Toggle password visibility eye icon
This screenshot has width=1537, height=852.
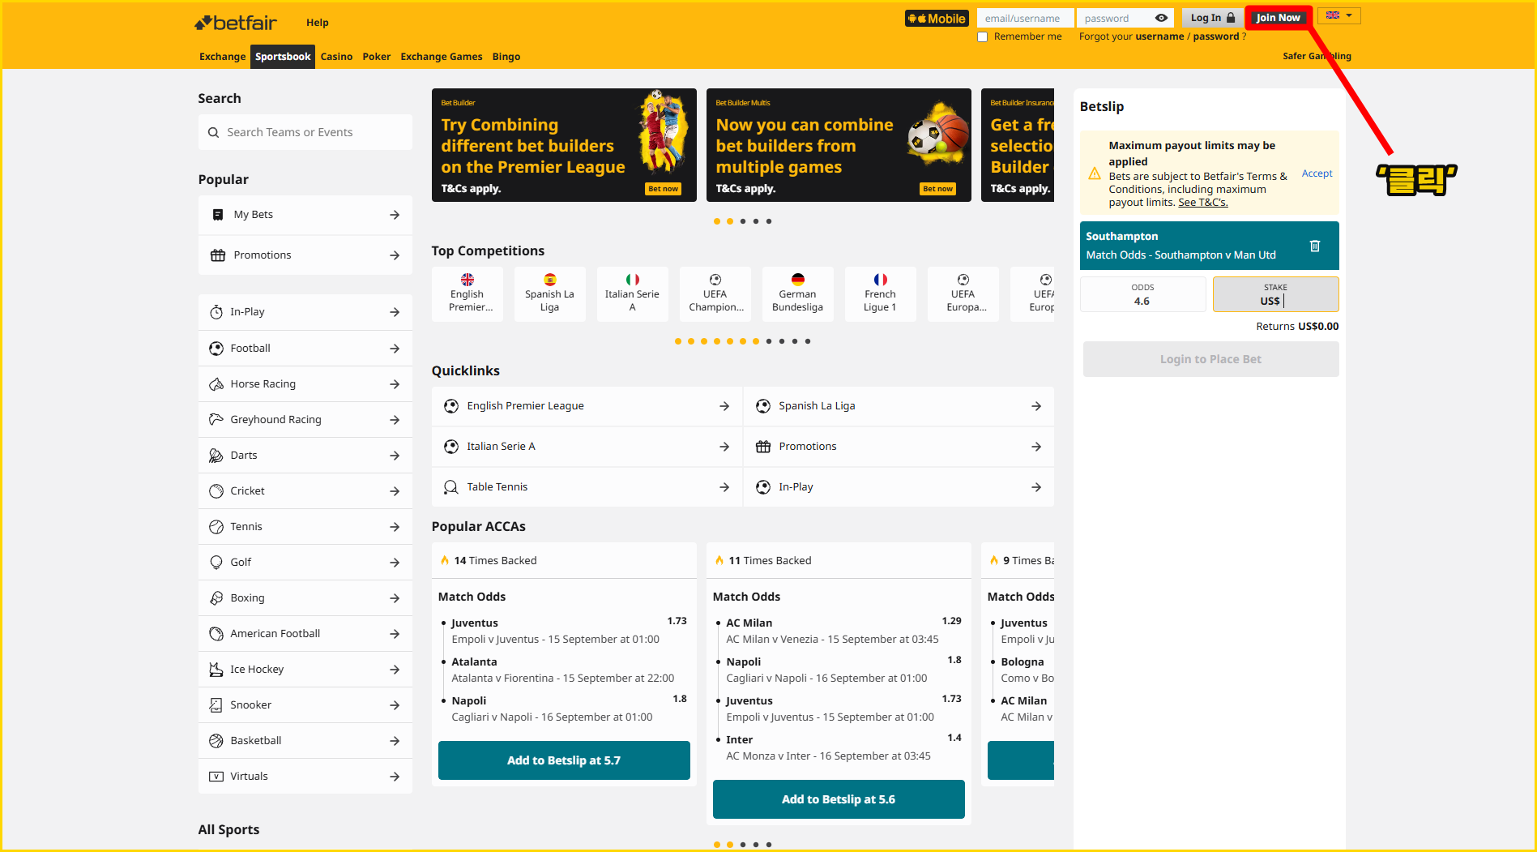(1161, 18)
